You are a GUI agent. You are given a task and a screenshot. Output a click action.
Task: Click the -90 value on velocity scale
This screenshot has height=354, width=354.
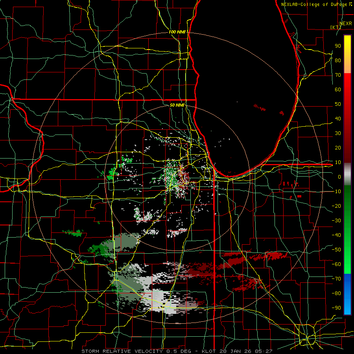[336, 308]
